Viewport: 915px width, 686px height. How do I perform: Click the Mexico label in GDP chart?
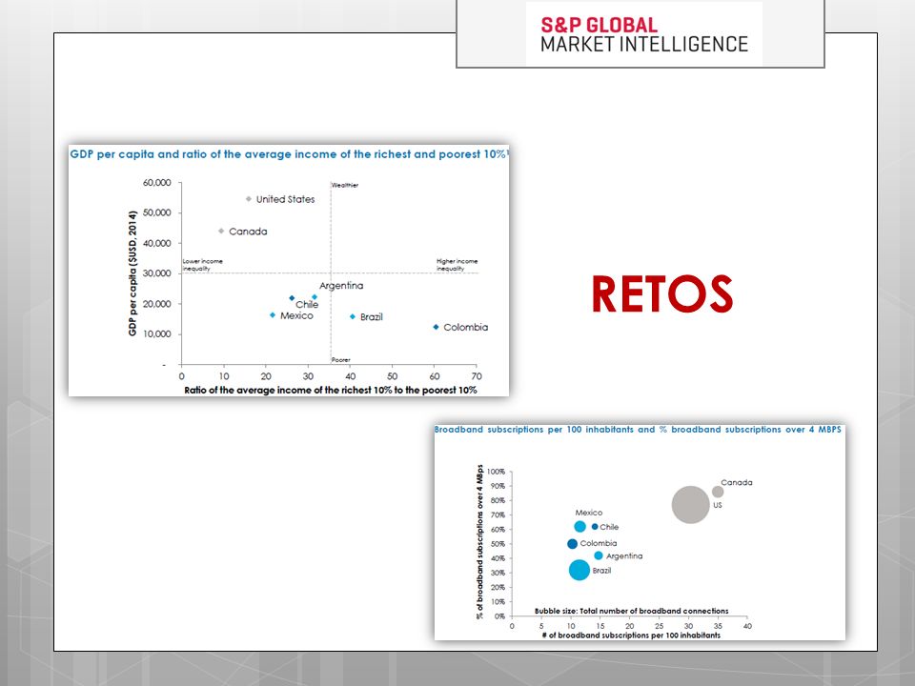296,315
